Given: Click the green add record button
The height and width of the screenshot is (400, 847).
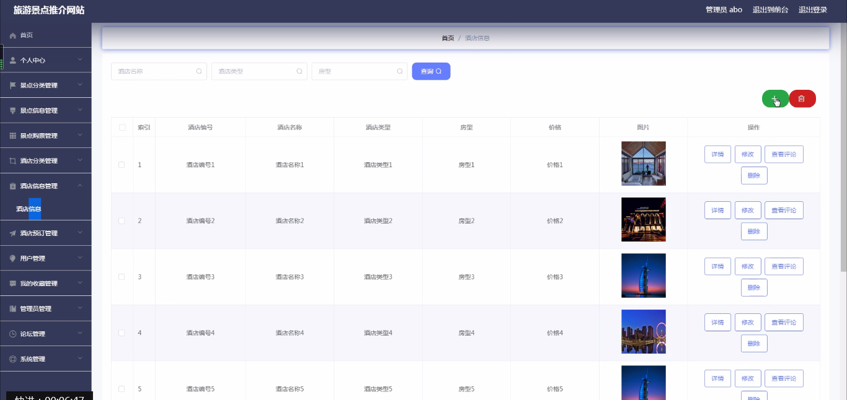Looking at the screenshot, I should [x=775, y=98].
